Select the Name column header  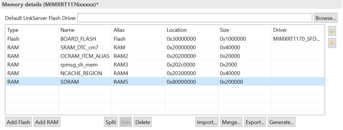click(x=85, y=30)
